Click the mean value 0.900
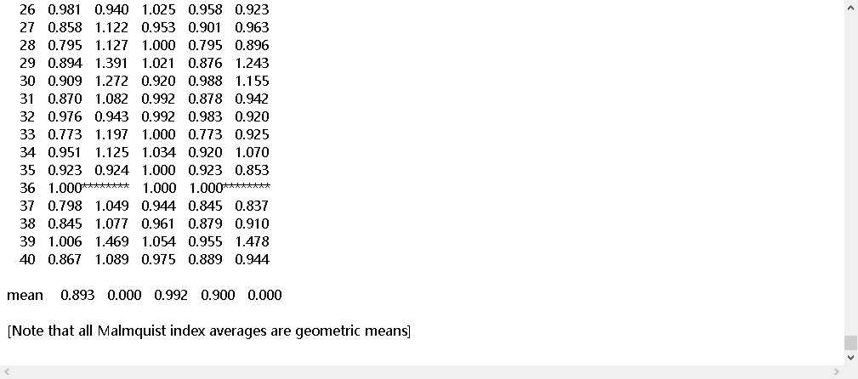The image size is (858, 379). tap(218, 295)
